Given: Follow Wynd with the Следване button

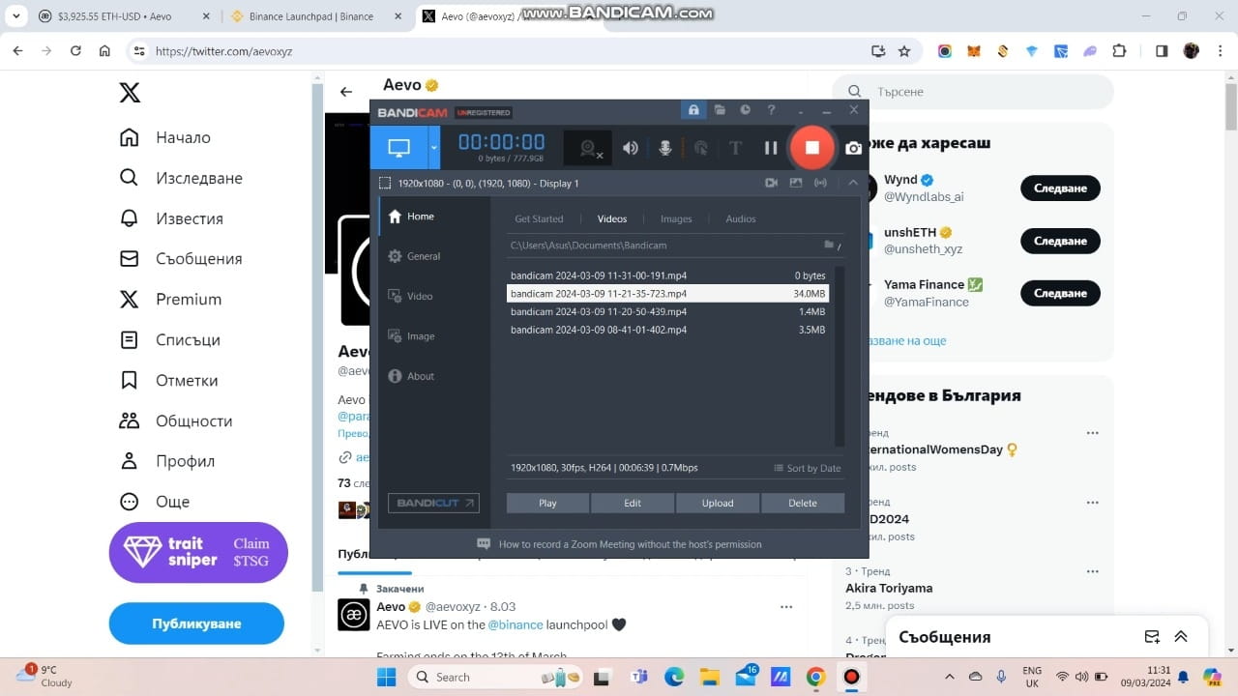Looking at the screenshot, I should click(1060, 188).
